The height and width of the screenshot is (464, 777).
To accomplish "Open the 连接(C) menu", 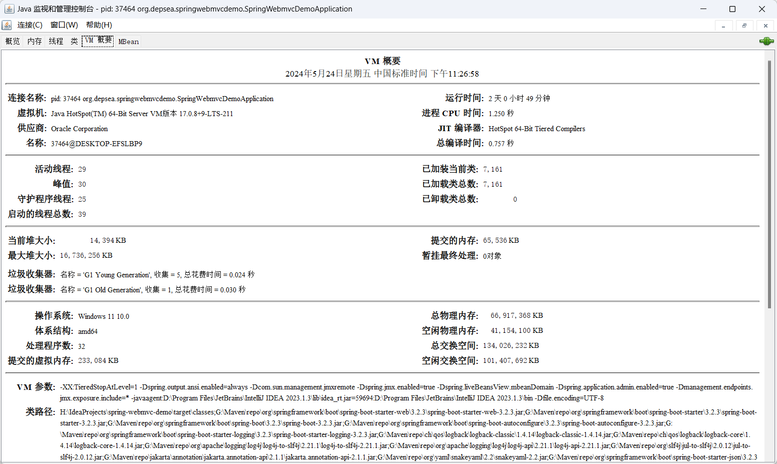I will coord(30,25).
